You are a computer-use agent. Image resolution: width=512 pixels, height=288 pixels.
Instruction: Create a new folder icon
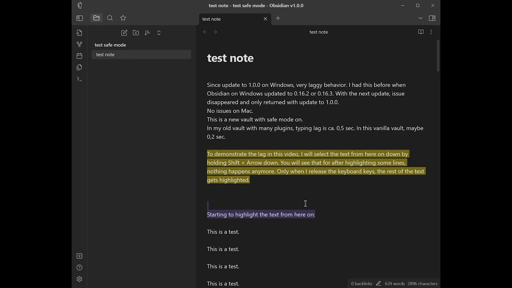(136, 33)
